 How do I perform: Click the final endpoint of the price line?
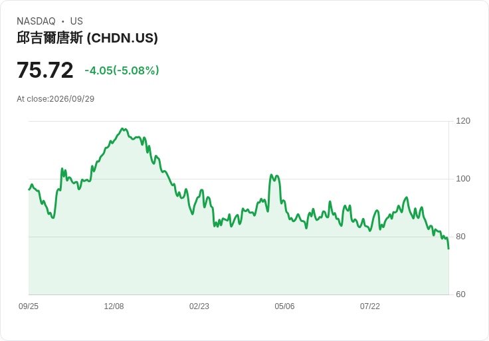448,249
